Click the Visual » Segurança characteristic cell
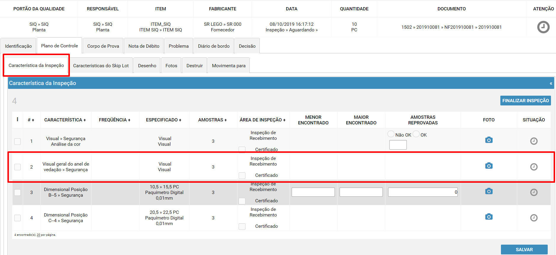 pyautogui.click(x=66, y=141)
